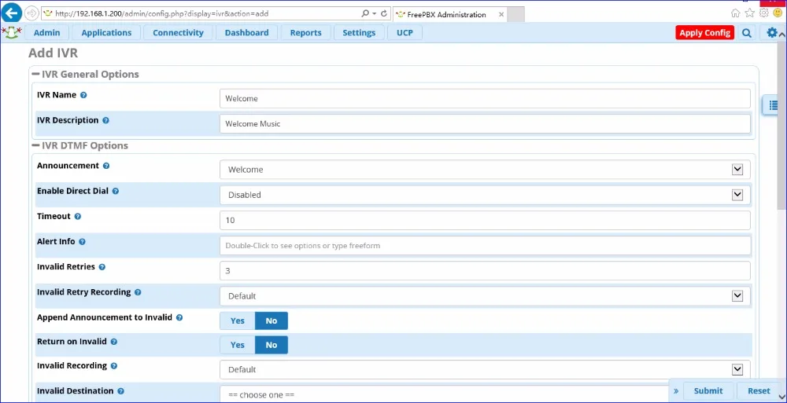
Task: Show help for Invalid Recording
Action: pyautogui.click(x=114, y=366)
